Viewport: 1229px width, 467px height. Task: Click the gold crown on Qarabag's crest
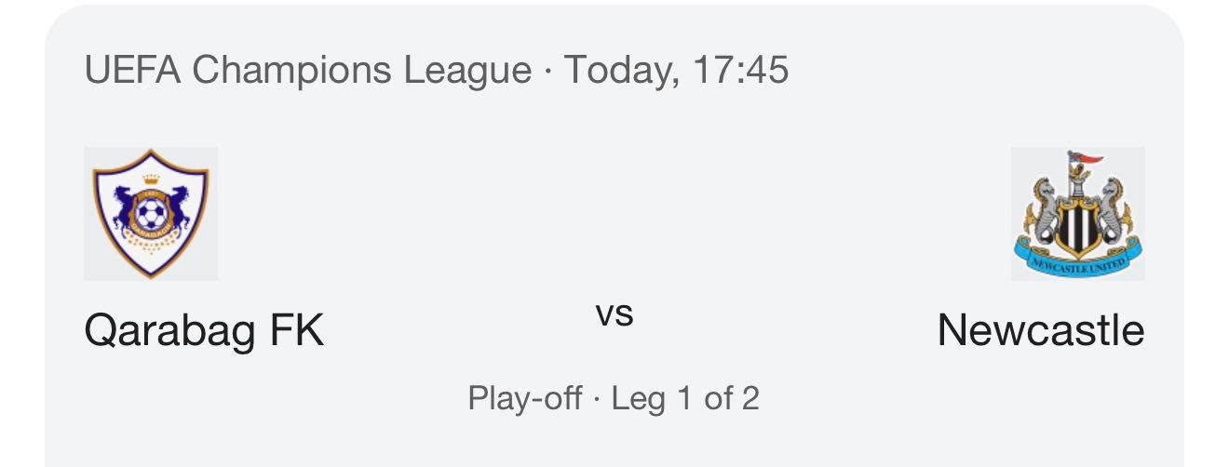click(x=151, y=180)
